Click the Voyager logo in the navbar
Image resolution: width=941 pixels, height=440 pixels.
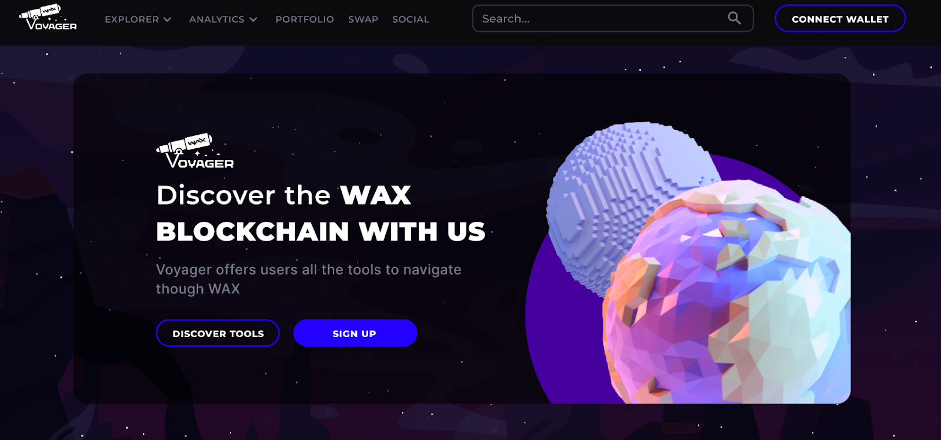coord(48,18)
